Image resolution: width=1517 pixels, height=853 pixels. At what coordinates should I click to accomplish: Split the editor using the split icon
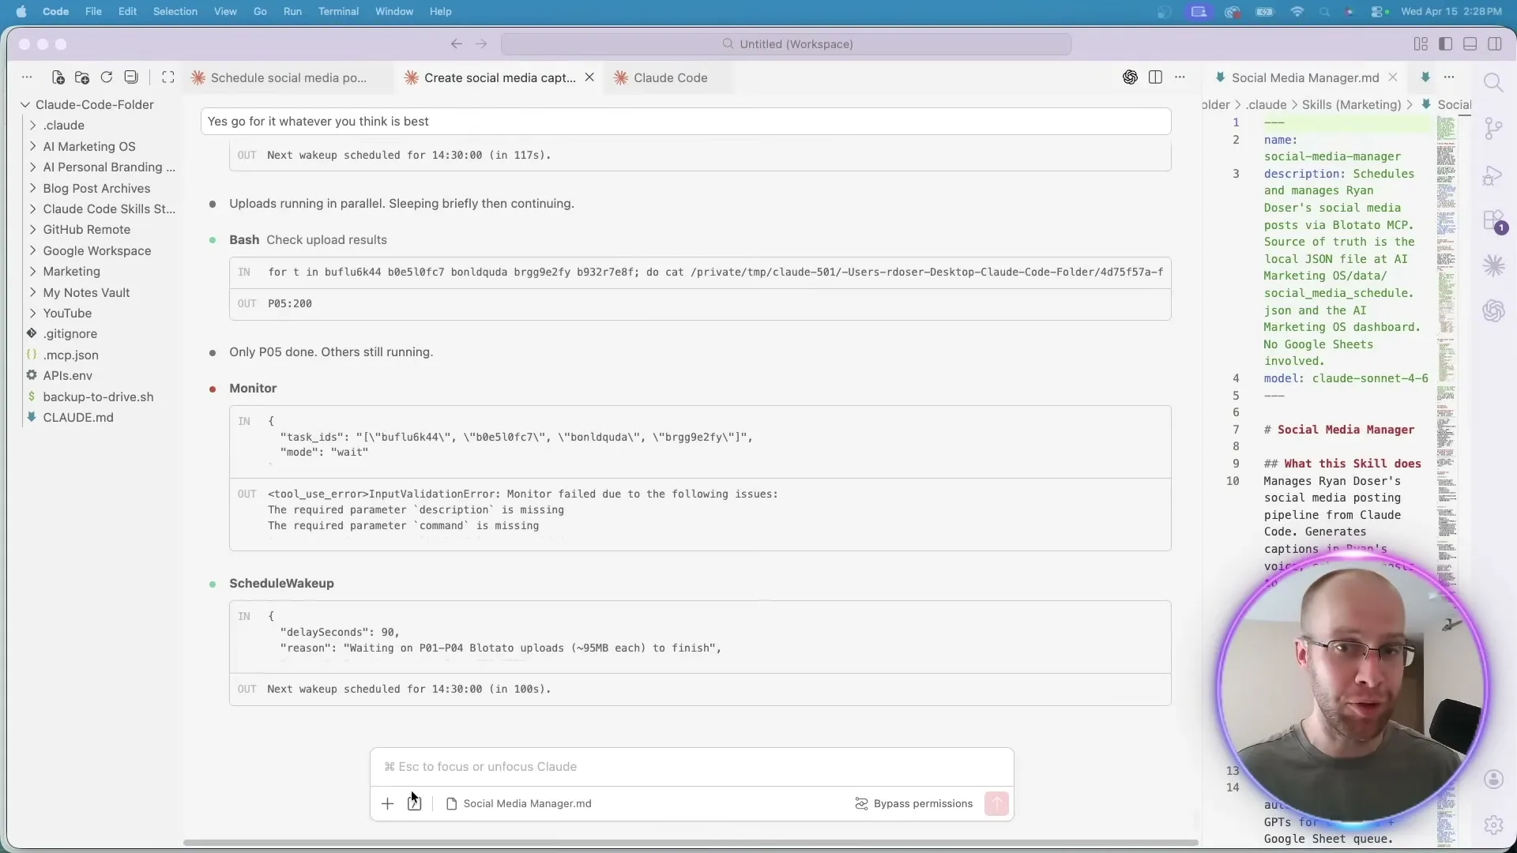(1155, 77)
